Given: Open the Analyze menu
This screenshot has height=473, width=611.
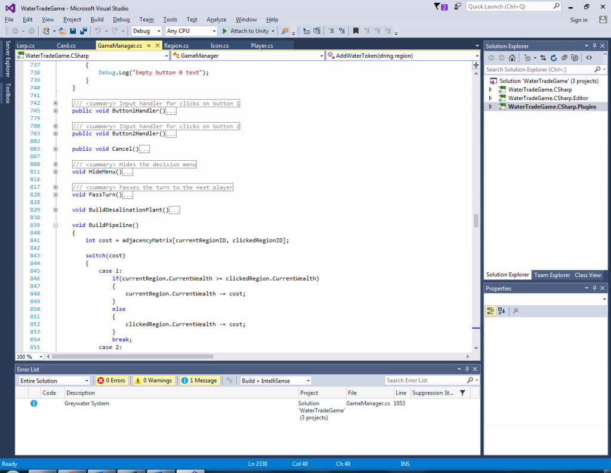Looking at the screenshot, I should [x=216, y=20].
